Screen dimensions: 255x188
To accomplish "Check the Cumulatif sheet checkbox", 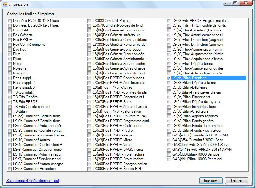I will coord(10,30).
